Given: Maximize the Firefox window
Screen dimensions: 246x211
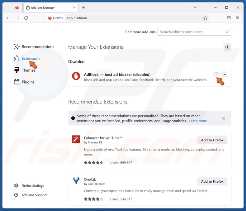Looking at the screenshot, I should (x=227, y=7).
